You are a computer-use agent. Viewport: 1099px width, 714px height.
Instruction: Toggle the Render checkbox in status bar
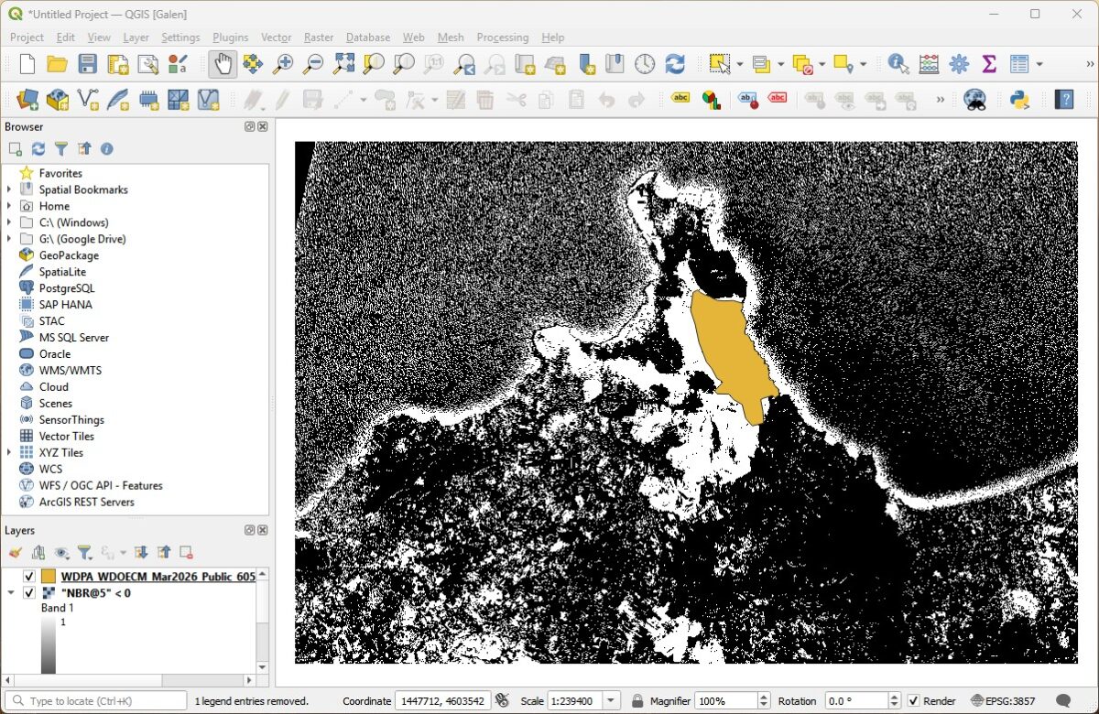[x=913, y=701]
